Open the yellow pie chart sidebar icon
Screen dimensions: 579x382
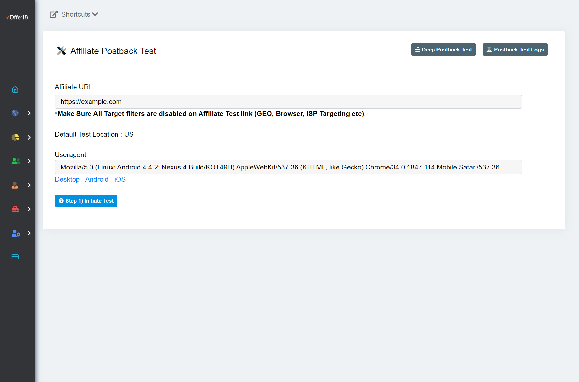pos(15,137)
